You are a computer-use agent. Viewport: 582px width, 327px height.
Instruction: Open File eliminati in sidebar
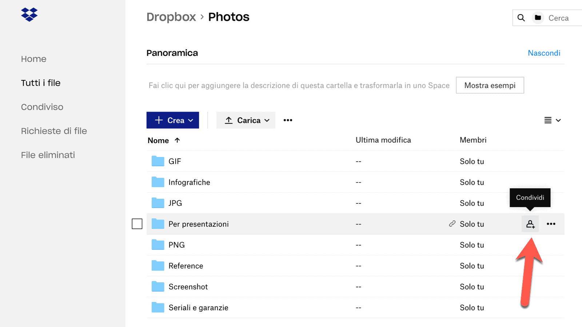(48, 155)
